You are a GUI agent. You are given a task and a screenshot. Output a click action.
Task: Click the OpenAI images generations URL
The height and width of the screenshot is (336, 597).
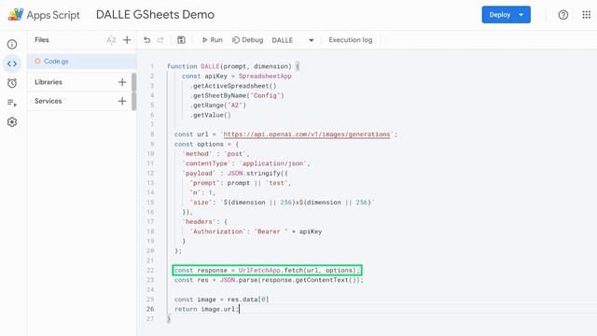(x=307, y=134)
